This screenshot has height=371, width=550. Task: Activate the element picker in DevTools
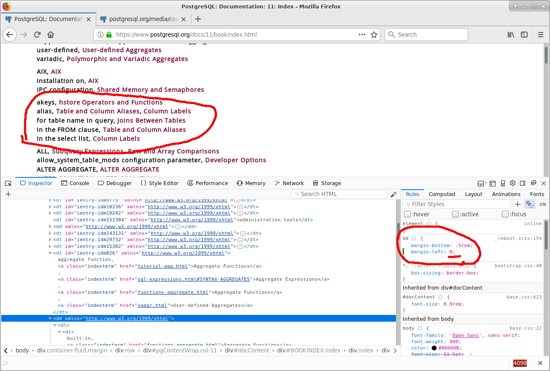tap(8, 183)
